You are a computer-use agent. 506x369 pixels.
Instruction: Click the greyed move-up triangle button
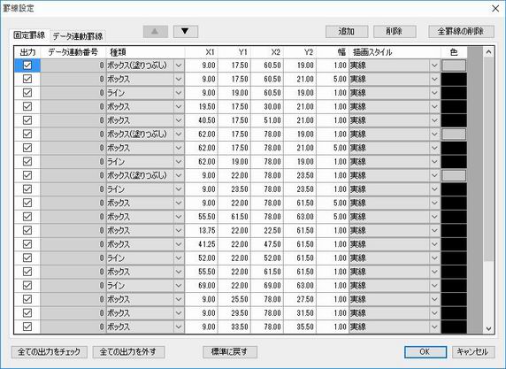155,32
